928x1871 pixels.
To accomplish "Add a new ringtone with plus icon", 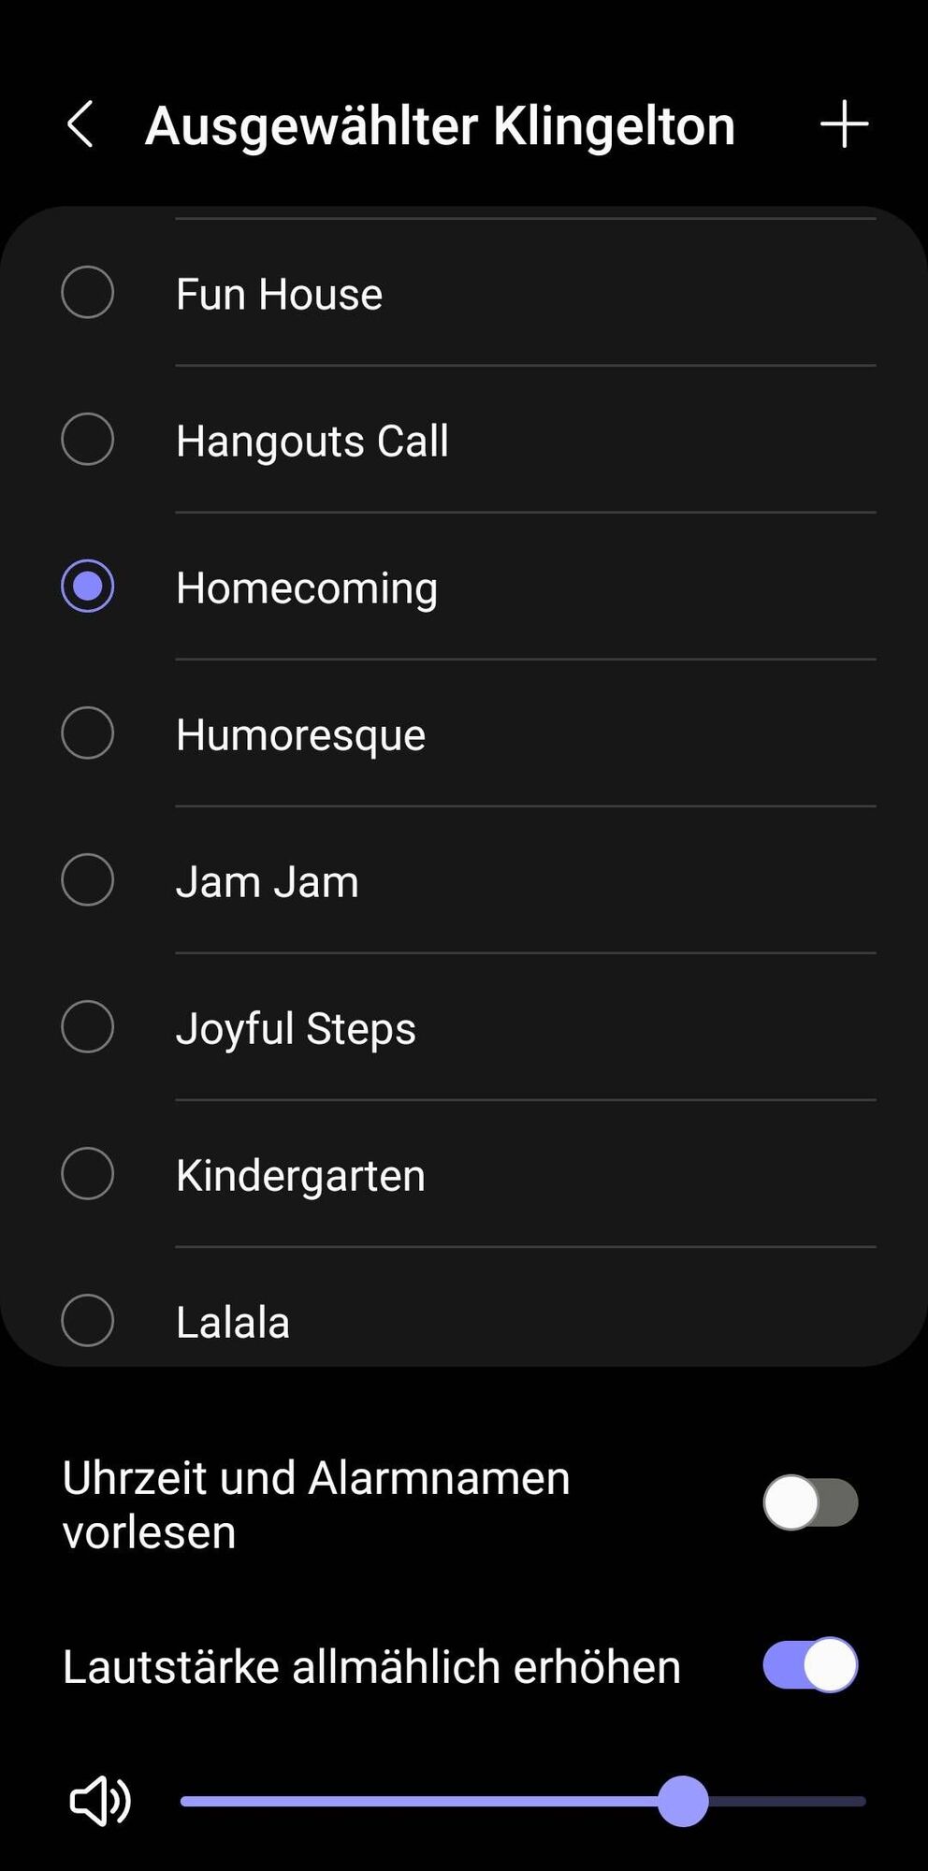I will point(844,124).
